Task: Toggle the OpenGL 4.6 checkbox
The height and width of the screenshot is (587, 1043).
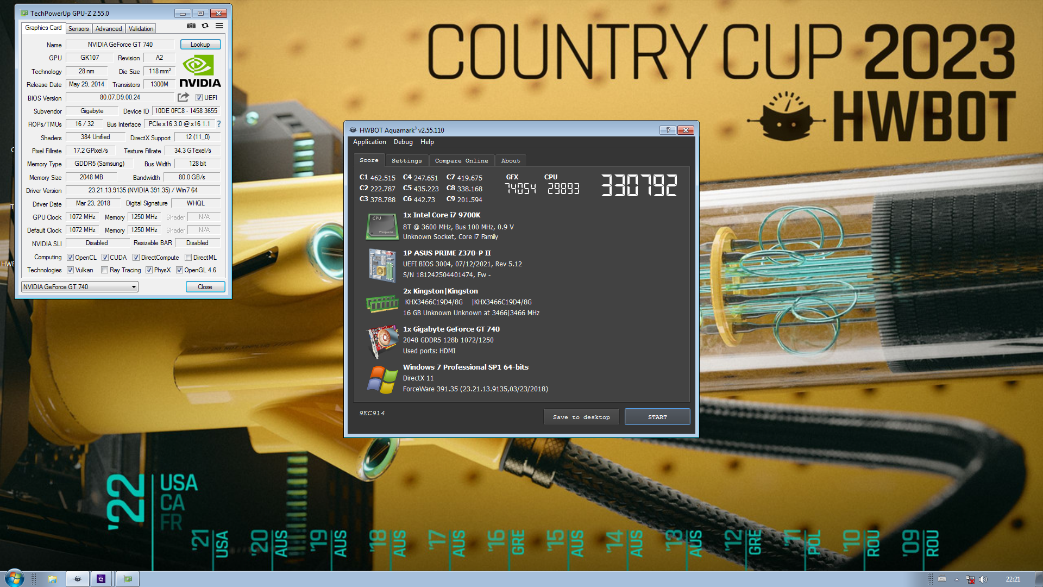Action: click(x=179, y=270)
